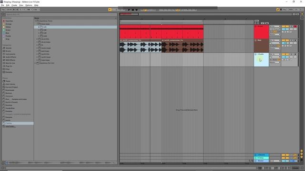Screen dimensions: 305x171
Task: Open Packs in browser Places
Action: tap(8, 81)
